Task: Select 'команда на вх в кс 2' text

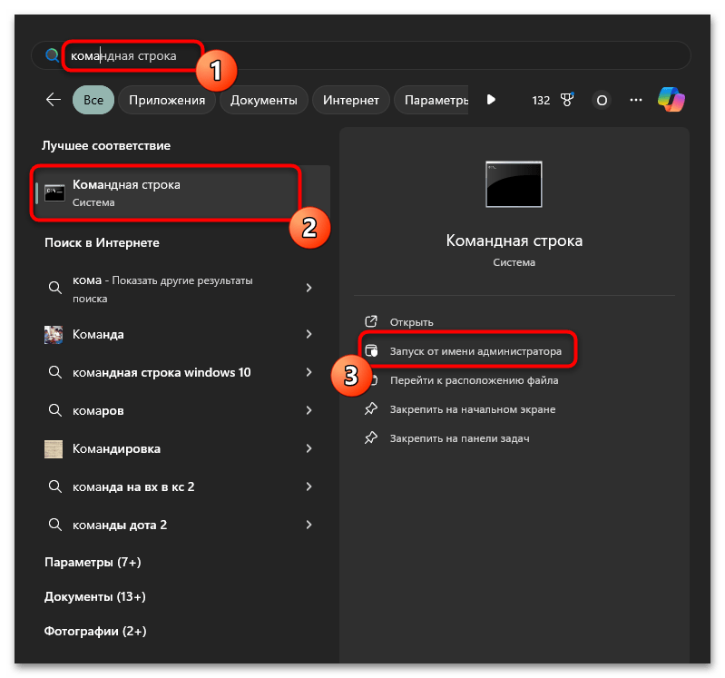Action: (133, 486)
